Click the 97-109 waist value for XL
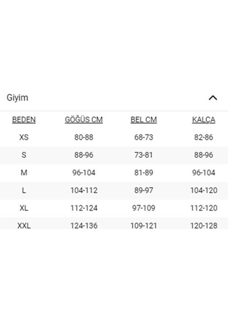Screen dimensions: 228x323 click(144, 208)
